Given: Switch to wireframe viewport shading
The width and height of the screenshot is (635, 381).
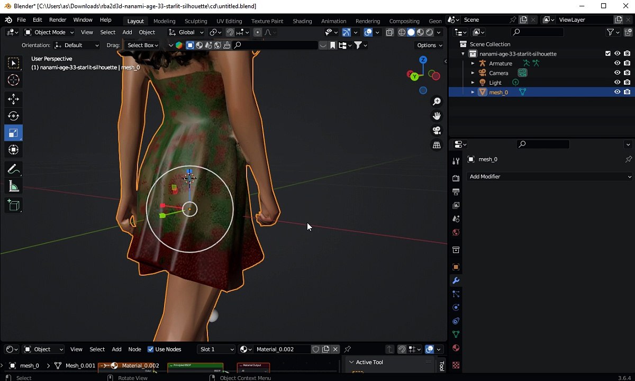Looking at the screenshot, I should [402, 32].
